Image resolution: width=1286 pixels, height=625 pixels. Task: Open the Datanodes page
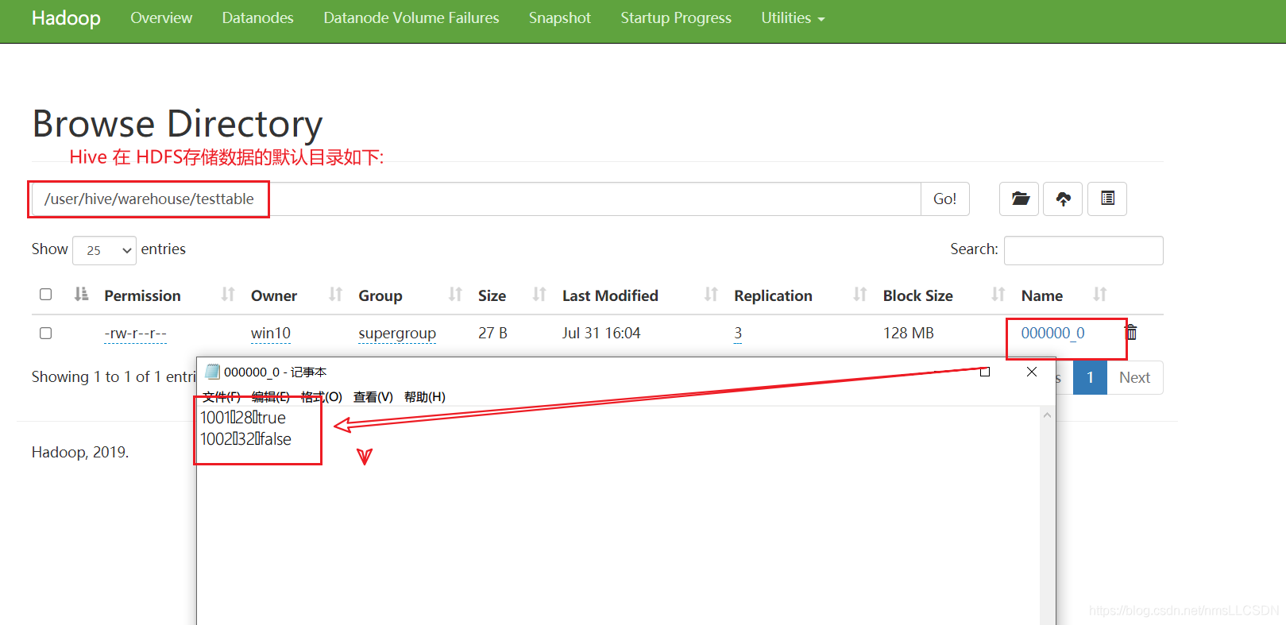click(x=257, y=17)
